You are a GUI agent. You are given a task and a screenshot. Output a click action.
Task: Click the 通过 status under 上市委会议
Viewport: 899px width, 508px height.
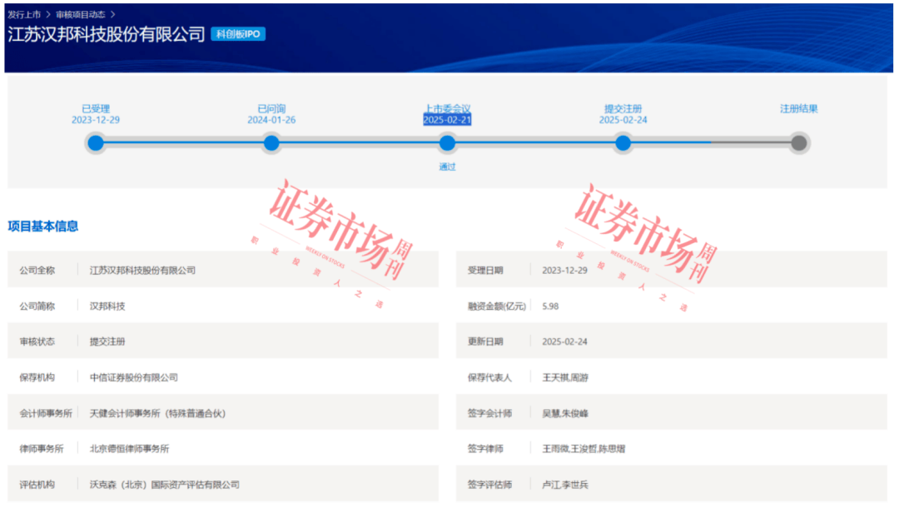[x=447, y=167]
